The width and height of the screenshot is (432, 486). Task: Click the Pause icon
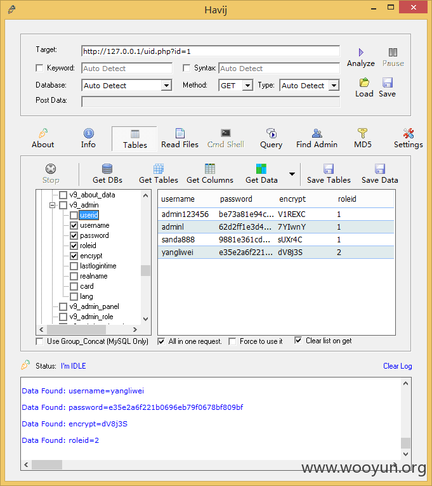(393, 52)
